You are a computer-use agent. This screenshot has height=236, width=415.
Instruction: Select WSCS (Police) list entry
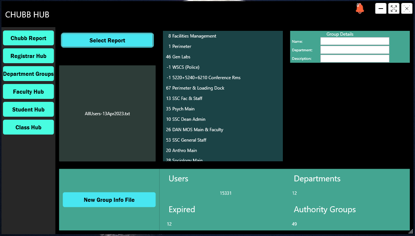(x=186, y=67)
